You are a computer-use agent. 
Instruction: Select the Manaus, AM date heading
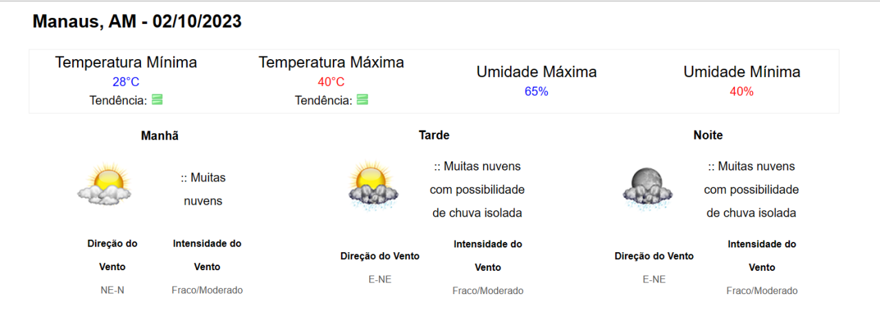point(137,21)
